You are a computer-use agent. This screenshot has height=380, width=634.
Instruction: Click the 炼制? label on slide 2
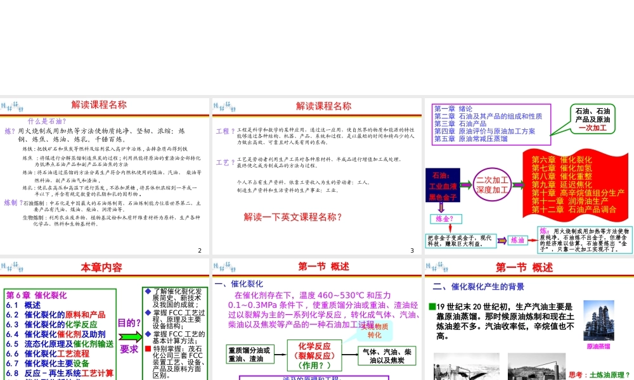pyautogui.click(x=13, y=203)
